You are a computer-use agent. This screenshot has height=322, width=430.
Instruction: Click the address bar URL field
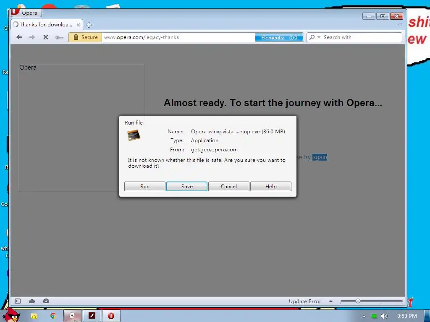[x=178, y=37]
